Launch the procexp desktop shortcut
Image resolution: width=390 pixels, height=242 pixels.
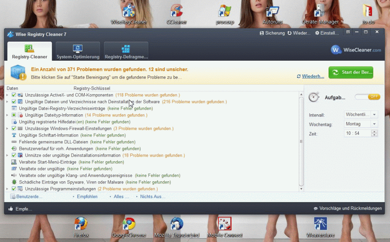[225, 15]
